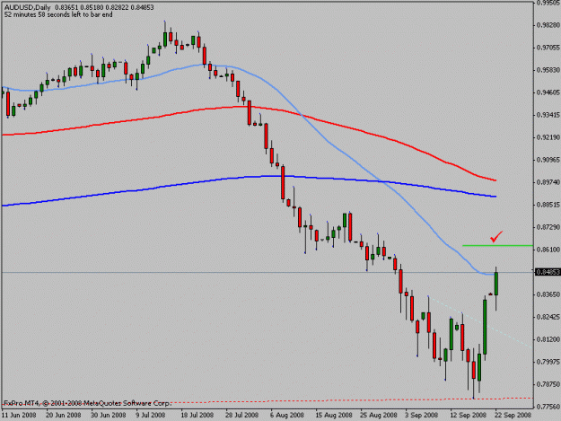Click the 0.81200 price axis label
This screenshot has height=421, width=561.
pos(548,339)
